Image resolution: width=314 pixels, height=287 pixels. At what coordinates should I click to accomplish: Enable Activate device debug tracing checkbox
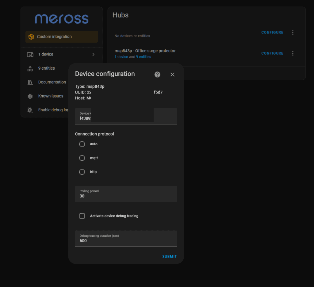82,216
